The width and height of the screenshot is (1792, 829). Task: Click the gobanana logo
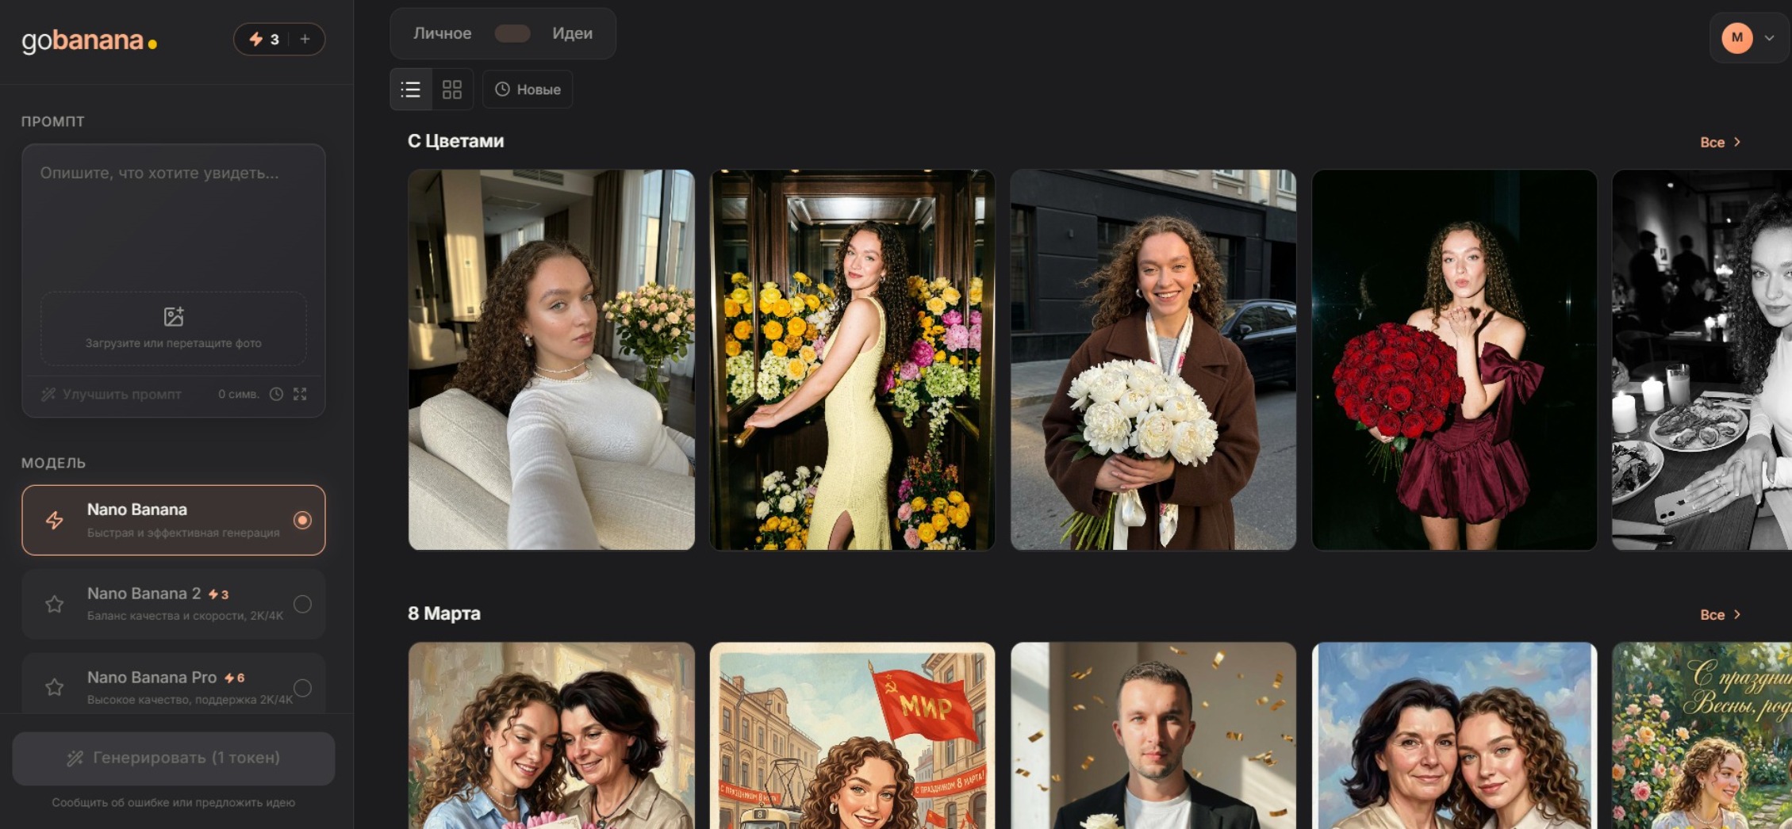[89, 40]
